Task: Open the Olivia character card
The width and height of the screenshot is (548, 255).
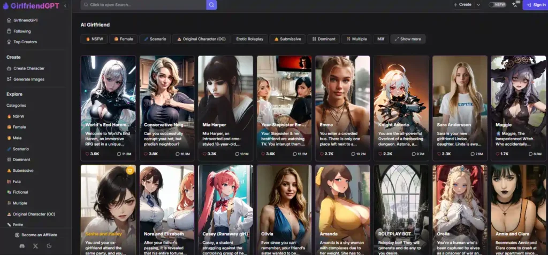Action: point(284,210)
